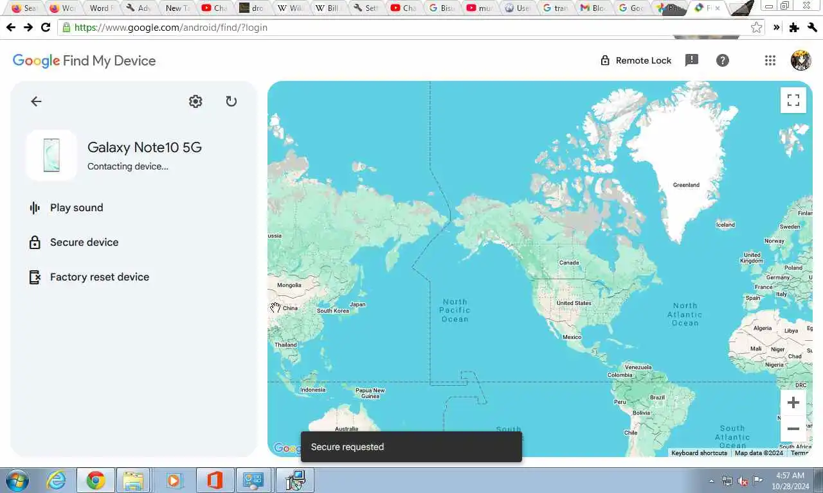Image resolution: width=823 pixels, height=493 pixels.
Task: Open Keyboard shortcuts link on map
Action: pyautogui.click(x=699, y=453)
